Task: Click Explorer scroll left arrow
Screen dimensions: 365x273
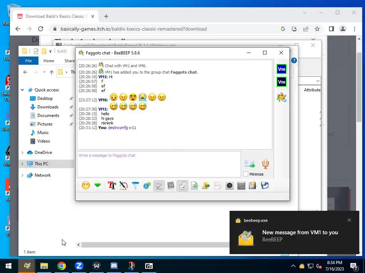Action: (78, 245)
